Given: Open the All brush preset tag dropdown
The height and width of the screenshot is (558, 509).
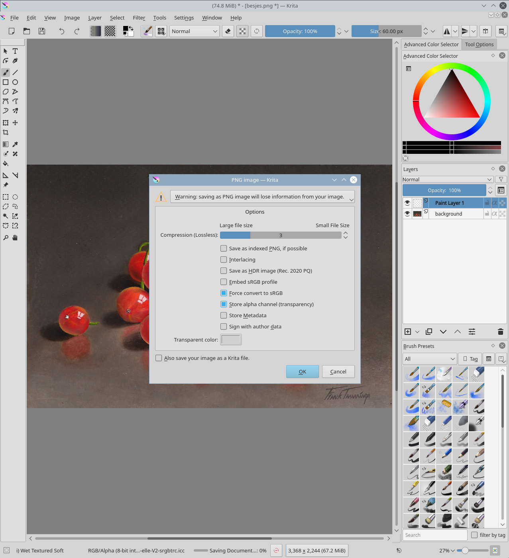Looking at the screenshot, I should pyautogui.click(x=429, y=359).
